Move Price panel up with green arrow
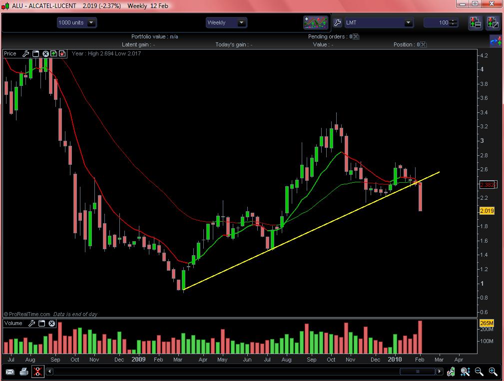Screen dimensions: 504x381 click(53, 53)
